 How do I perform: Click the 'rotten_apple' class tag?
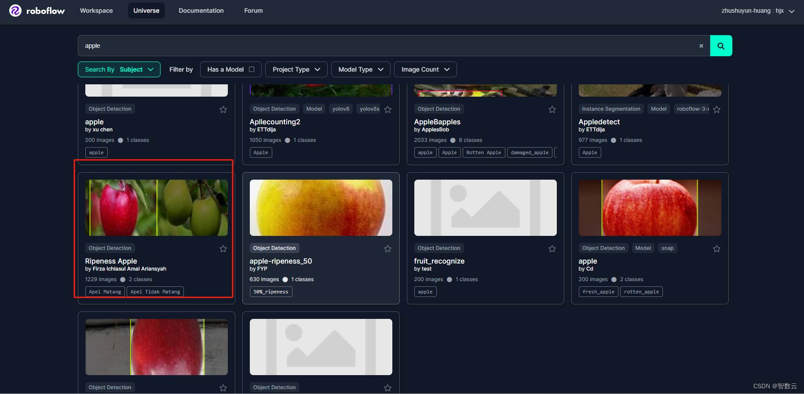(641, 292)
